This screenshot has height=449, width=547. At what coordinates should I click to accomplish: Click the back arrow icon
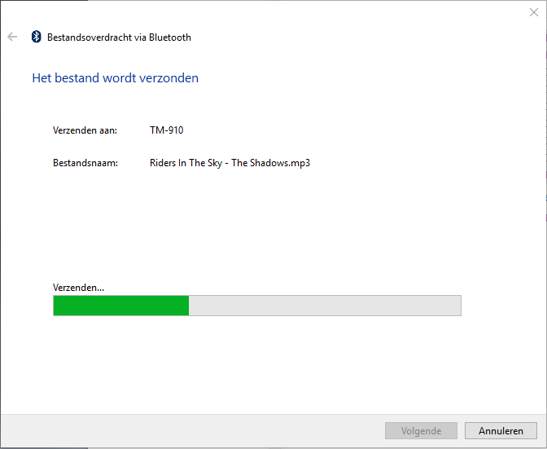tap(12, 37)
